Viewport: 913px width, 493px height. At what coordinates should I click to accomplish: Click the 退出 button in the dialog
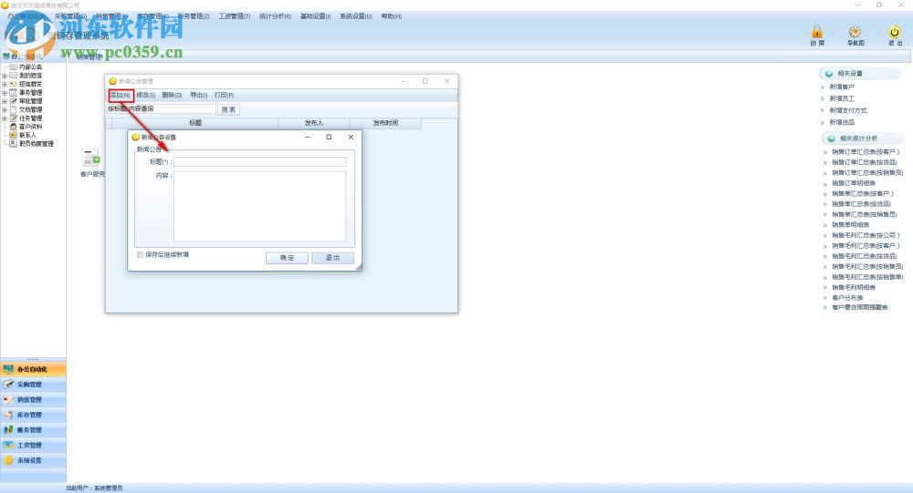point(332,258)
